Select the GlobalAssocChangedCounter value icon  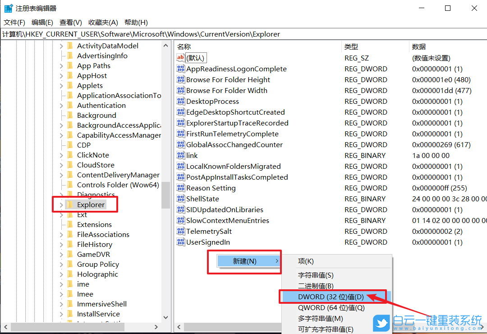click(x=180, y=144)
